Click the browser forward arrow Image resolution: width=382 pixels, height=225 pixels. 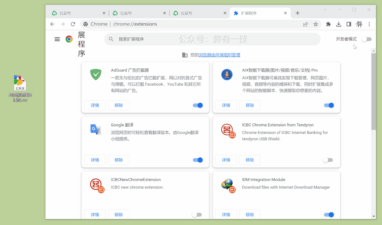click(63, 24)
